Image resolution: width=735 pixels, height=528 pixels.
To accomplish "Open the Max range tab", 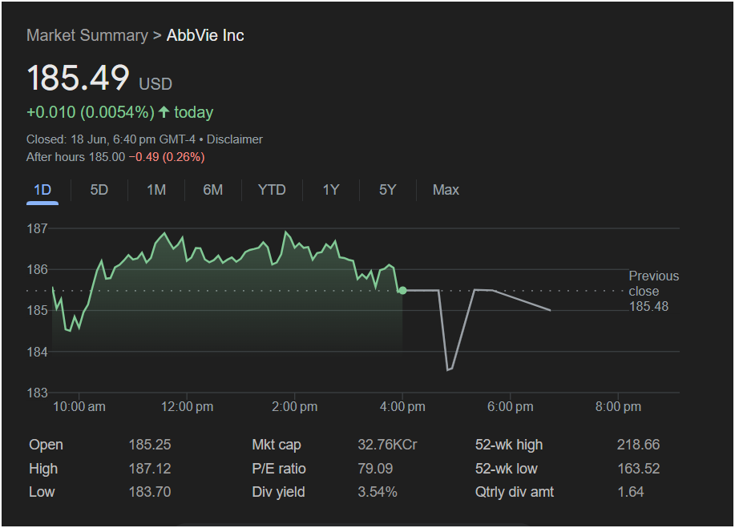I will click(446, 190).
